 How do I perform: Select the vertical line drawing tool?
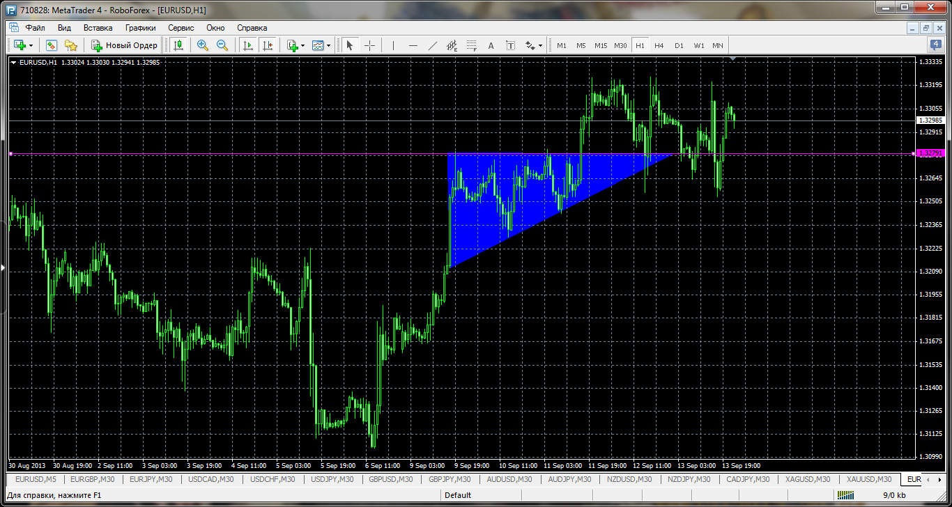point(394,45)
